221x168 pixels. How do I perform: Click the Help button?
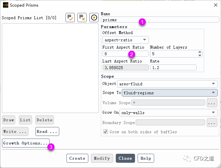click(146, 158)
